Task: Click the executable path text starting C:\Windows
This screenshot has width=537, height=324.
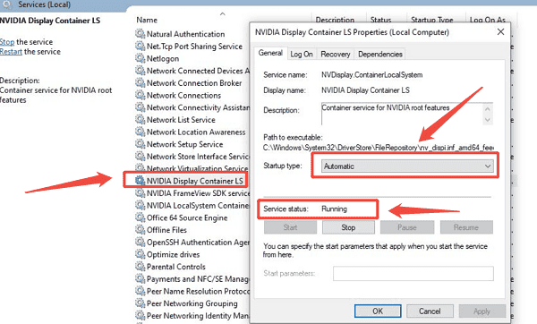Action: click(378, 148)
